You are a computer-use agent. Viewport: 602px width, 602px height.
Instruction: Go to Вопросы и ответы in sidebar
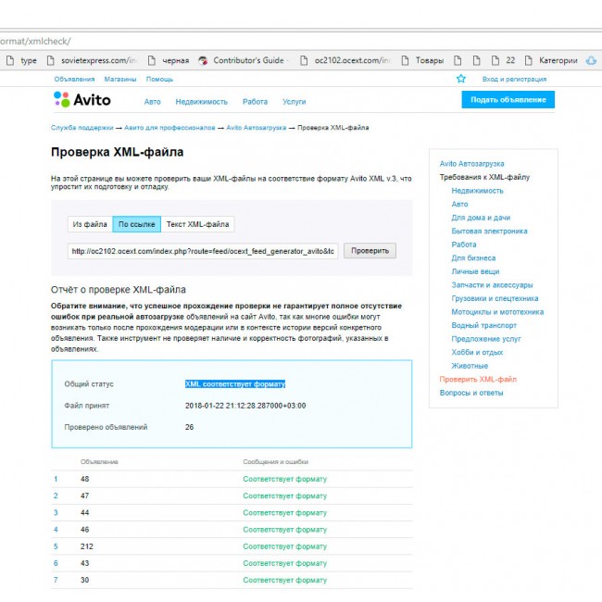pos(471,393)
